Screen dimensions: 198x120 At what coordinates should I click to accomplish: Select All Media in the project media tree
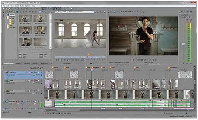pos(12,15)
